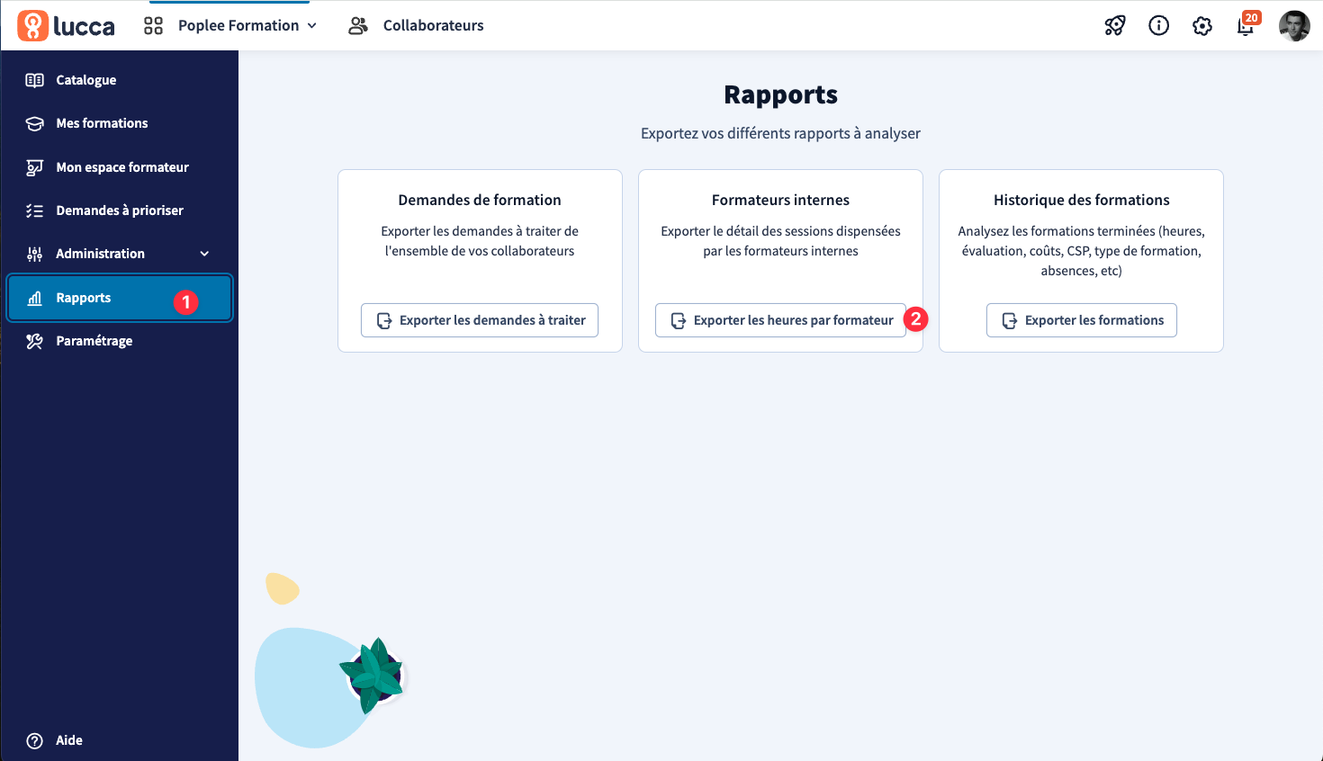Click export icon on heures par formateur button

point(679,320)
